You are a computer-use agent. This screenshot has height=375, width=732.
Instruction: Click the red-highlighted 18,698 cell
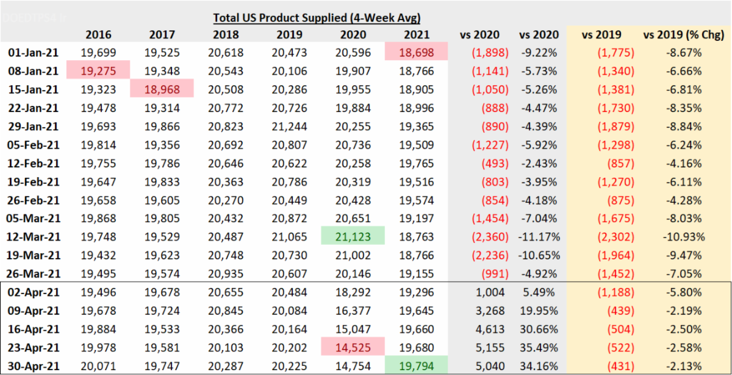pos(417,53)
